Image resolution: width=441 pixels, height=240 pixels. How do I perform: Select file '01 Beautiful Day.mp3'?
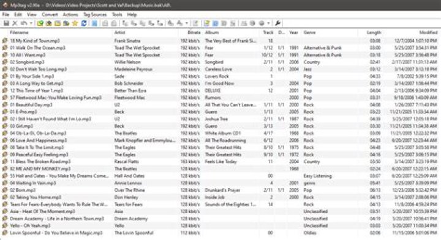click(x=31, y=104)
